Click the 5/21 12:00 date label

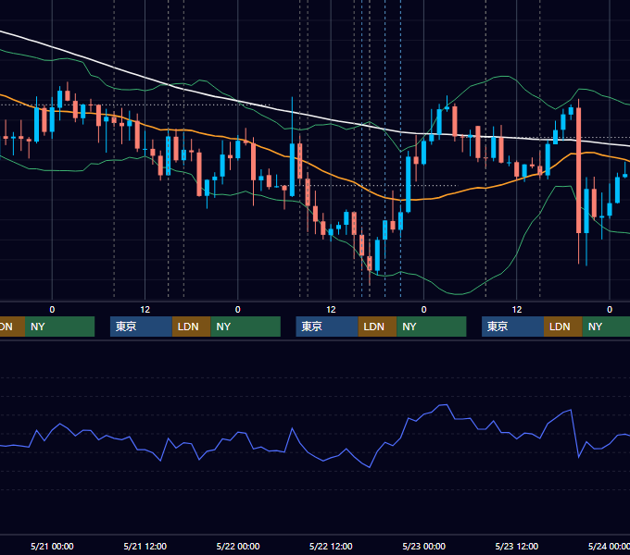tap(145, 546)
